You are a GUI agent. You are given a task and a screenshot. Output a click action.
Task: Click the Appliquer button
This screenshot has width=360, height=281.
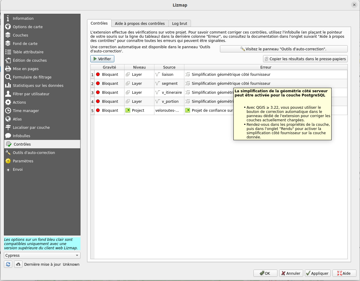click(x=318, y=273)
